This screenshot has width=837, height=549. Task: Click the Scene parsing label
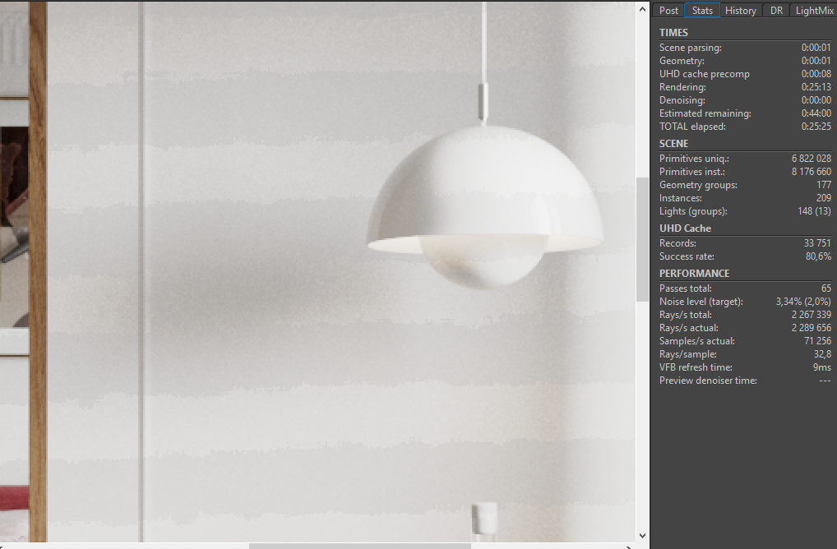[x=690, y=48]
